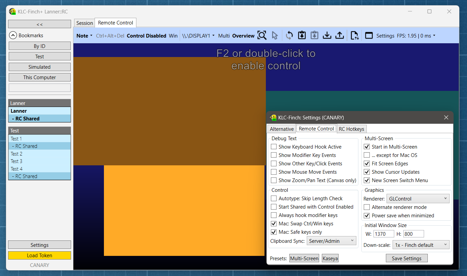Enable Always hook modifier keys
467x276 pixels.
[x=274, y=215]
